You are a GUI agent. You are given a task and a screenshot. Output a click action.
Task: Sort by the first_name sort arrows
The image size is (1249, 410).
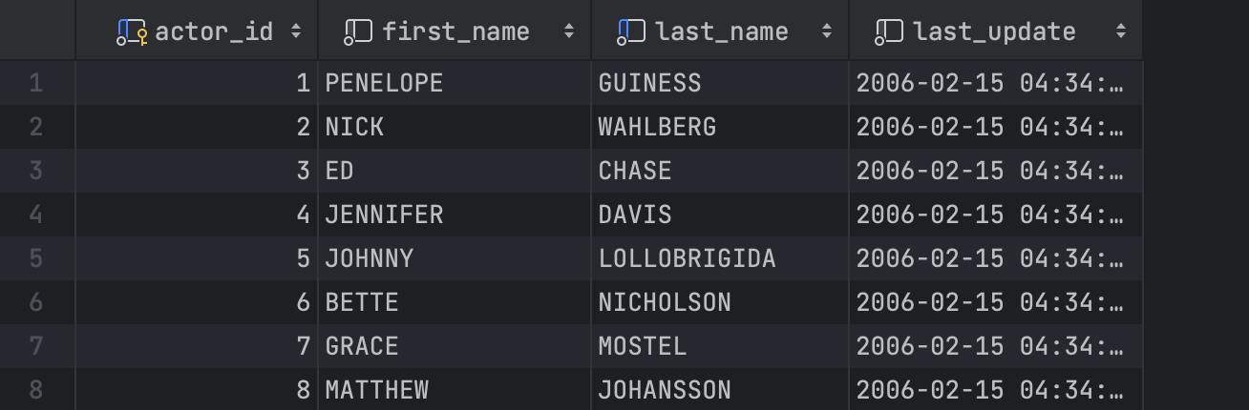point(569,31)
